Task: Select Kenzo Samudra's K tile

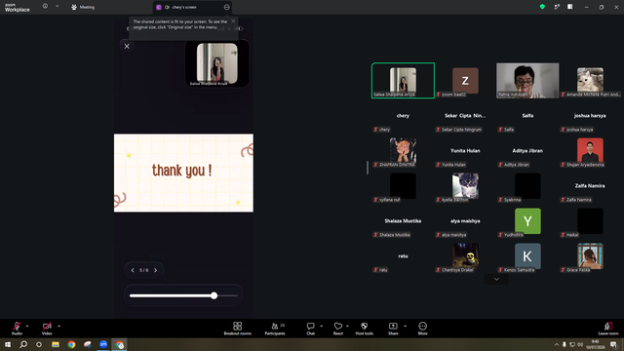Action: (x=527, y=255)
